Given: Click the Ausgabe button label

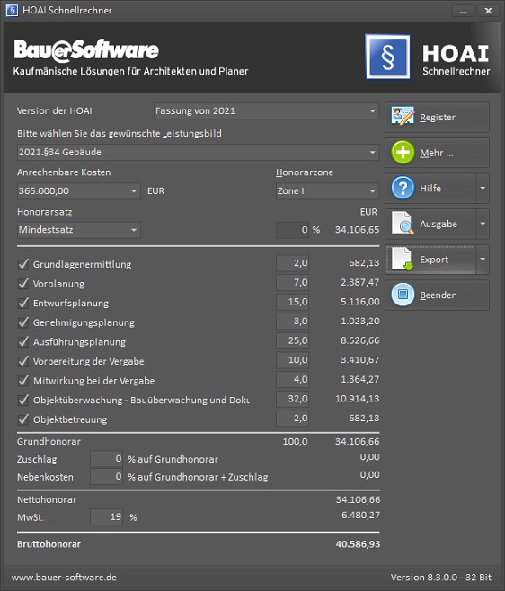Looking at the screenshot, I should pyautogui.click(x=439, y=224).
